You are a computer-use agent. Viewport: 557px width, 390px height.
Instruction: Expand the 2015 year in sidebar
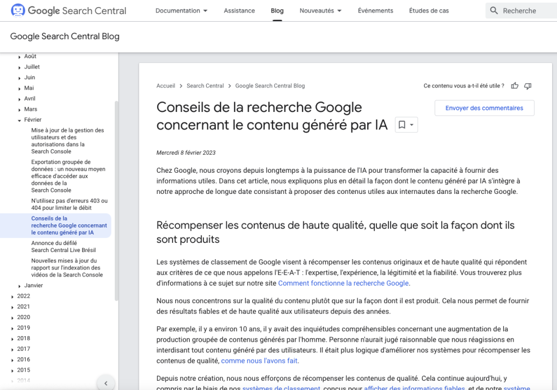(13, 371)
